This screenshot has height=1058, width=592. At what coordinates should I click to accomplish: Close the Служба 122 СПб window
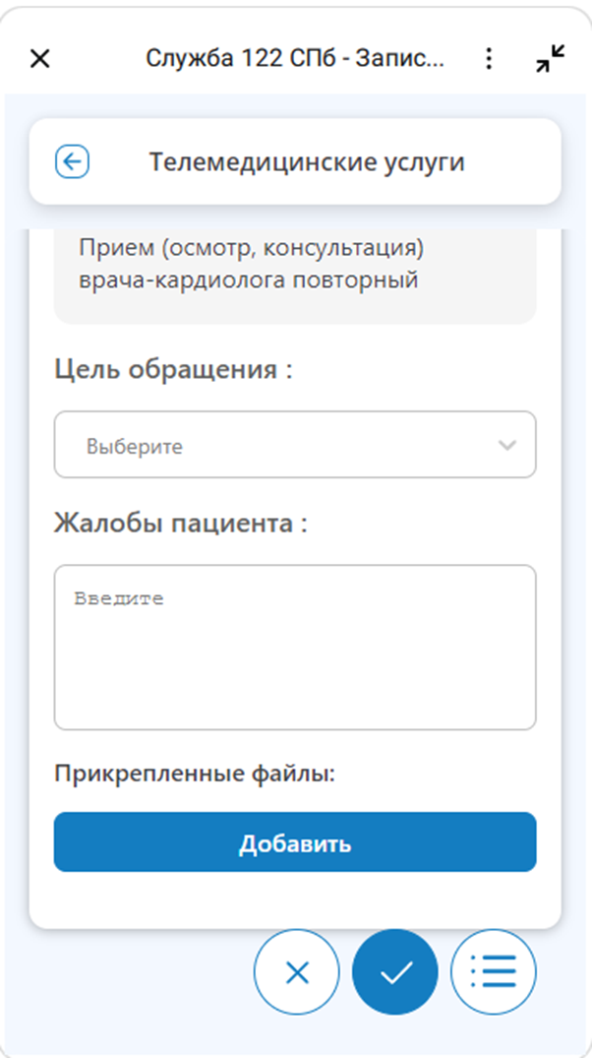pos(39,59)
